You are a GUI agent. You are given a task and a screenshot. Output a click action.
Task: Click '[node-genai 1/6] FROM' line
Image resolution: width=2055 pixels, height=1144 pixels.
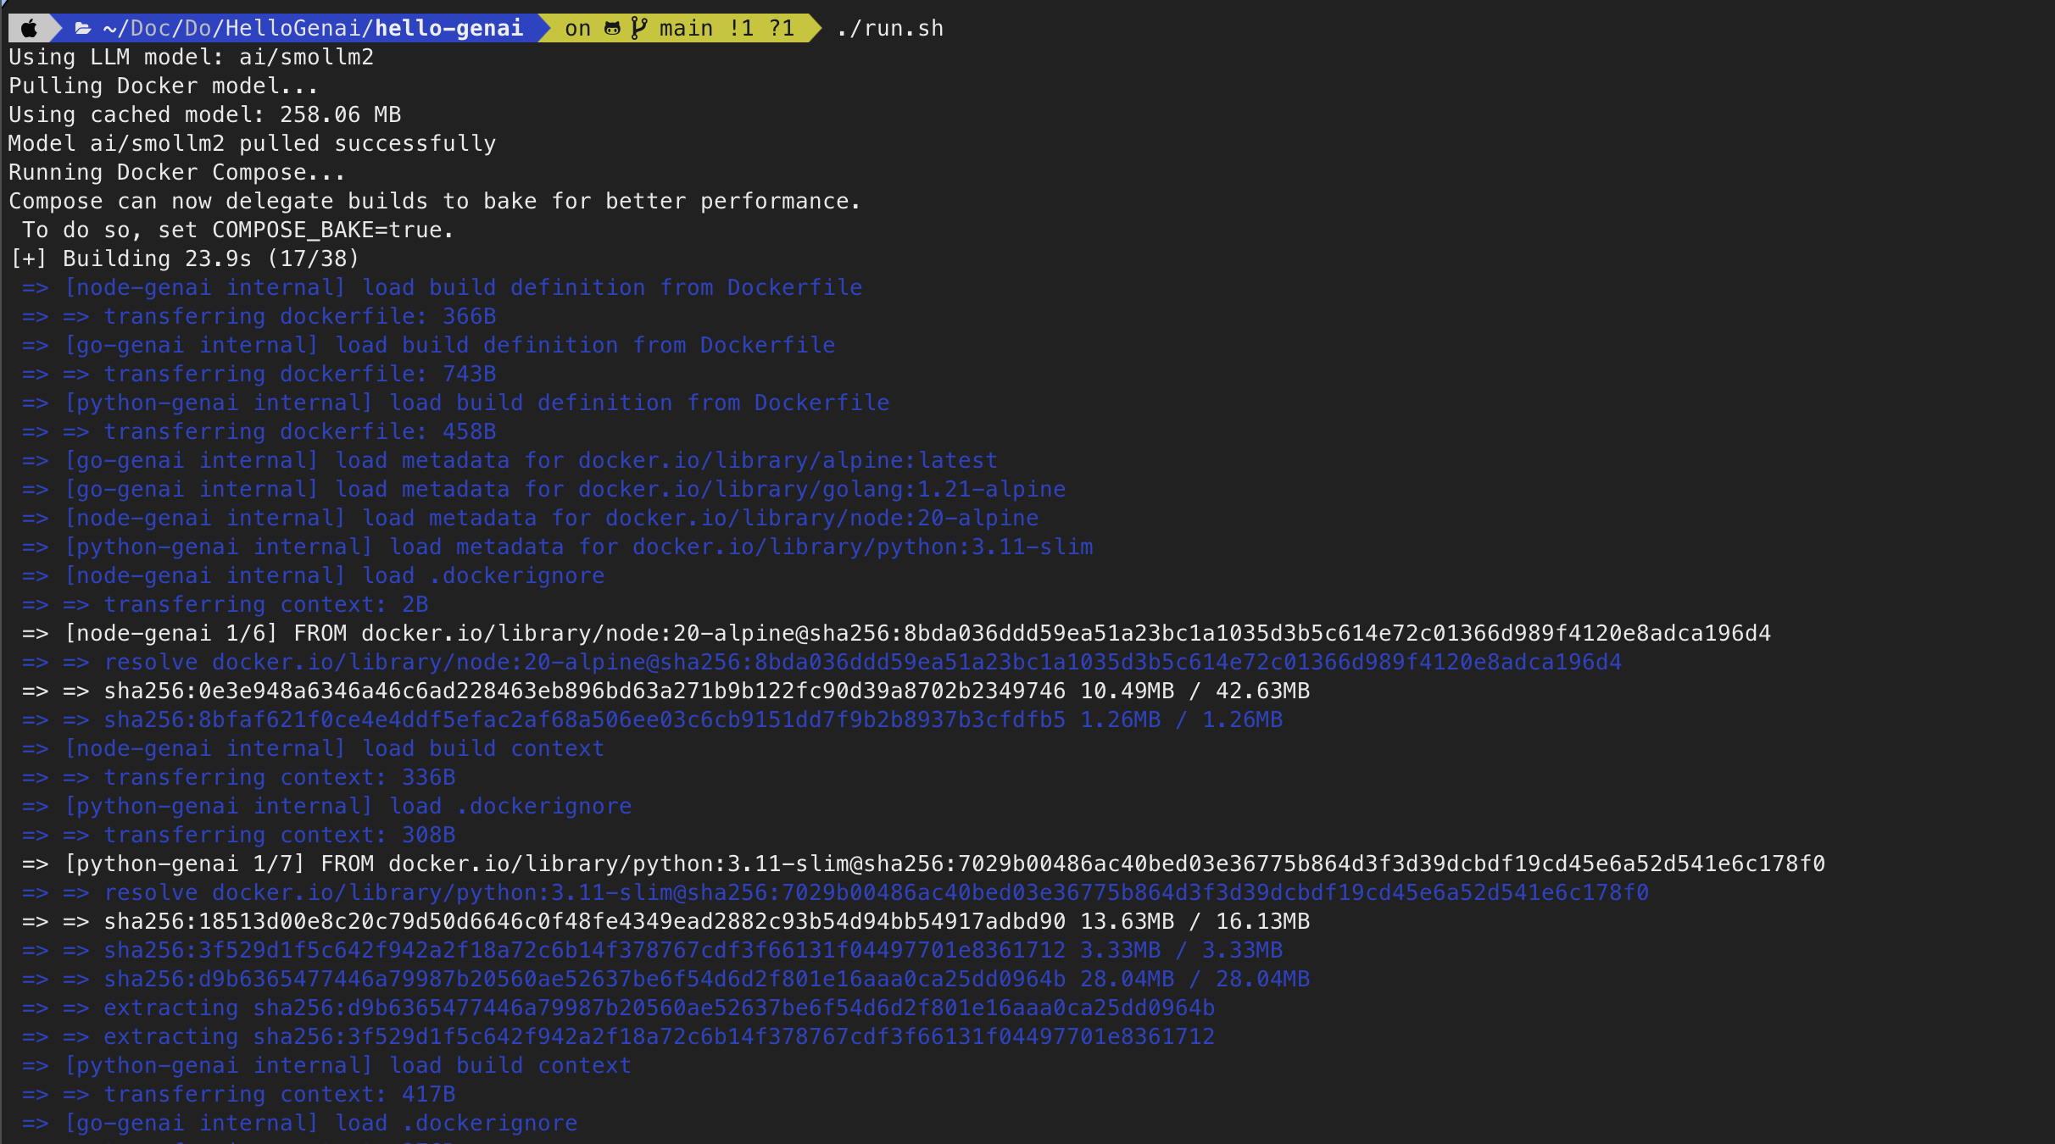click(896, 634)
